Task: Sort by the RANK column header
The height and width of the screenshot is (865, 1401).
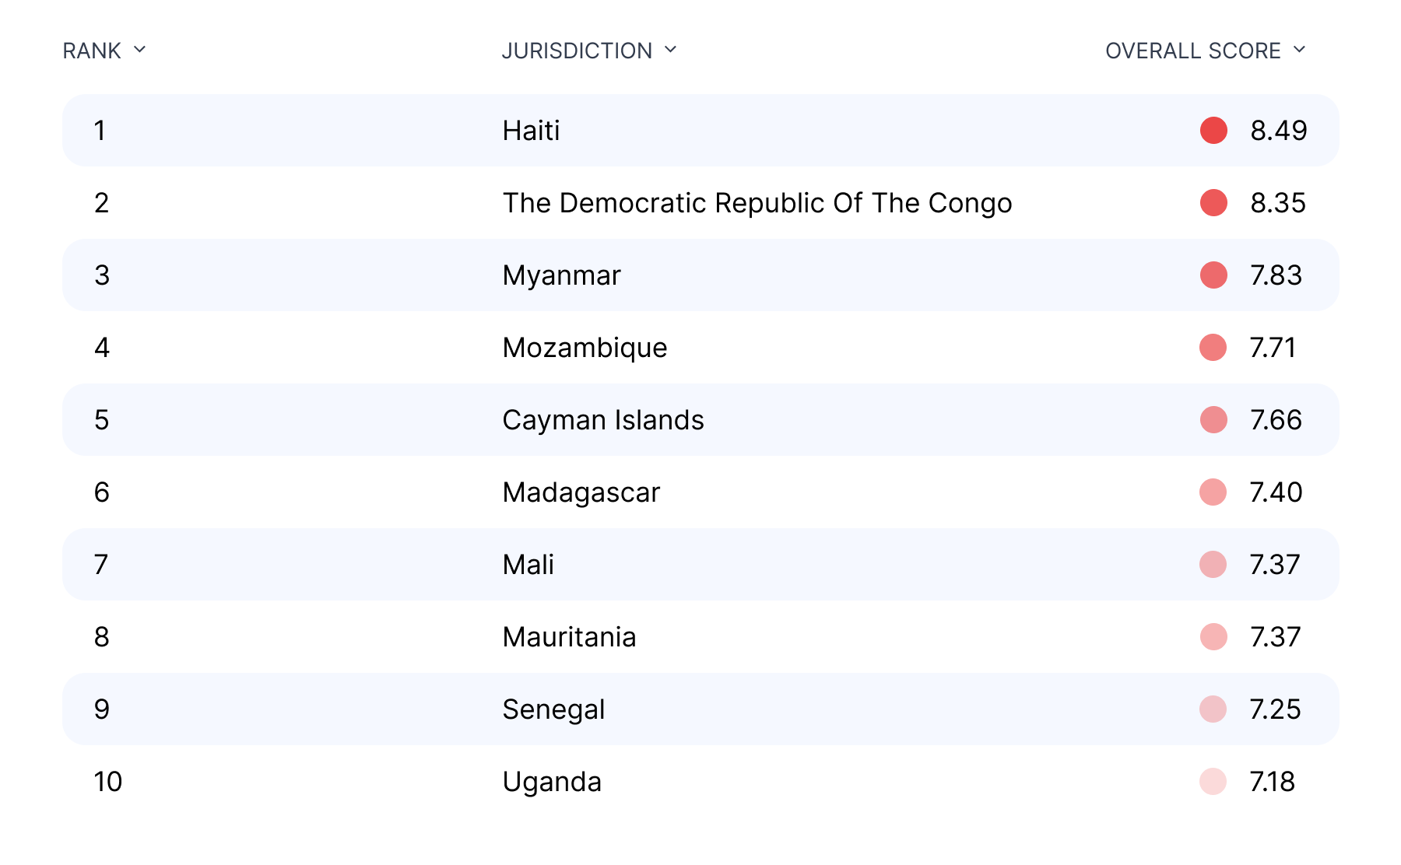Action: tap(92, 51)
